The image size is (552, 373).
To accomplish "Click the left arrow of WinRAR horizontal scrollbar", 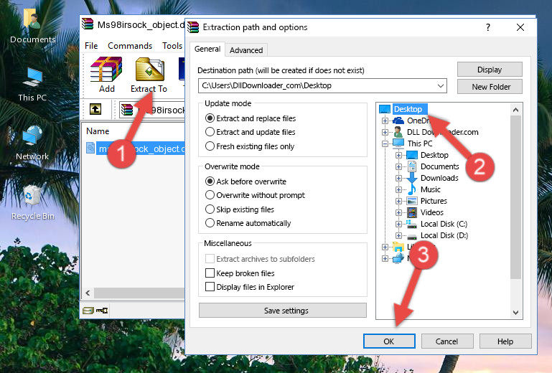I will point(88,293).
